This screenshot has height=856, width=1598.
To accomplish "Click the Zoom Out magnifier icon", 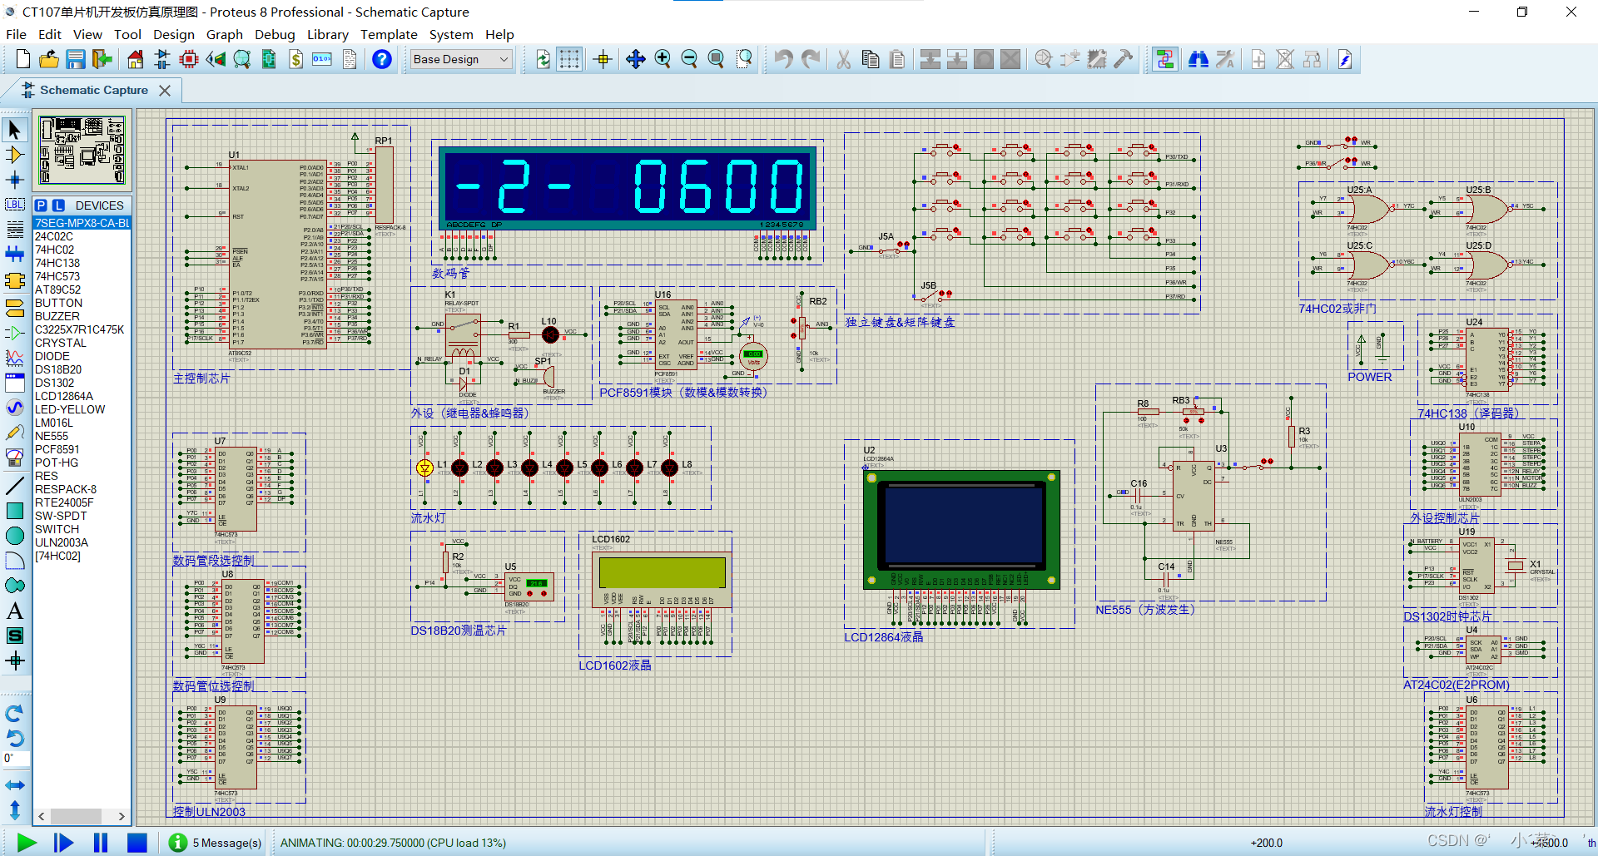I will click(689, 59).
